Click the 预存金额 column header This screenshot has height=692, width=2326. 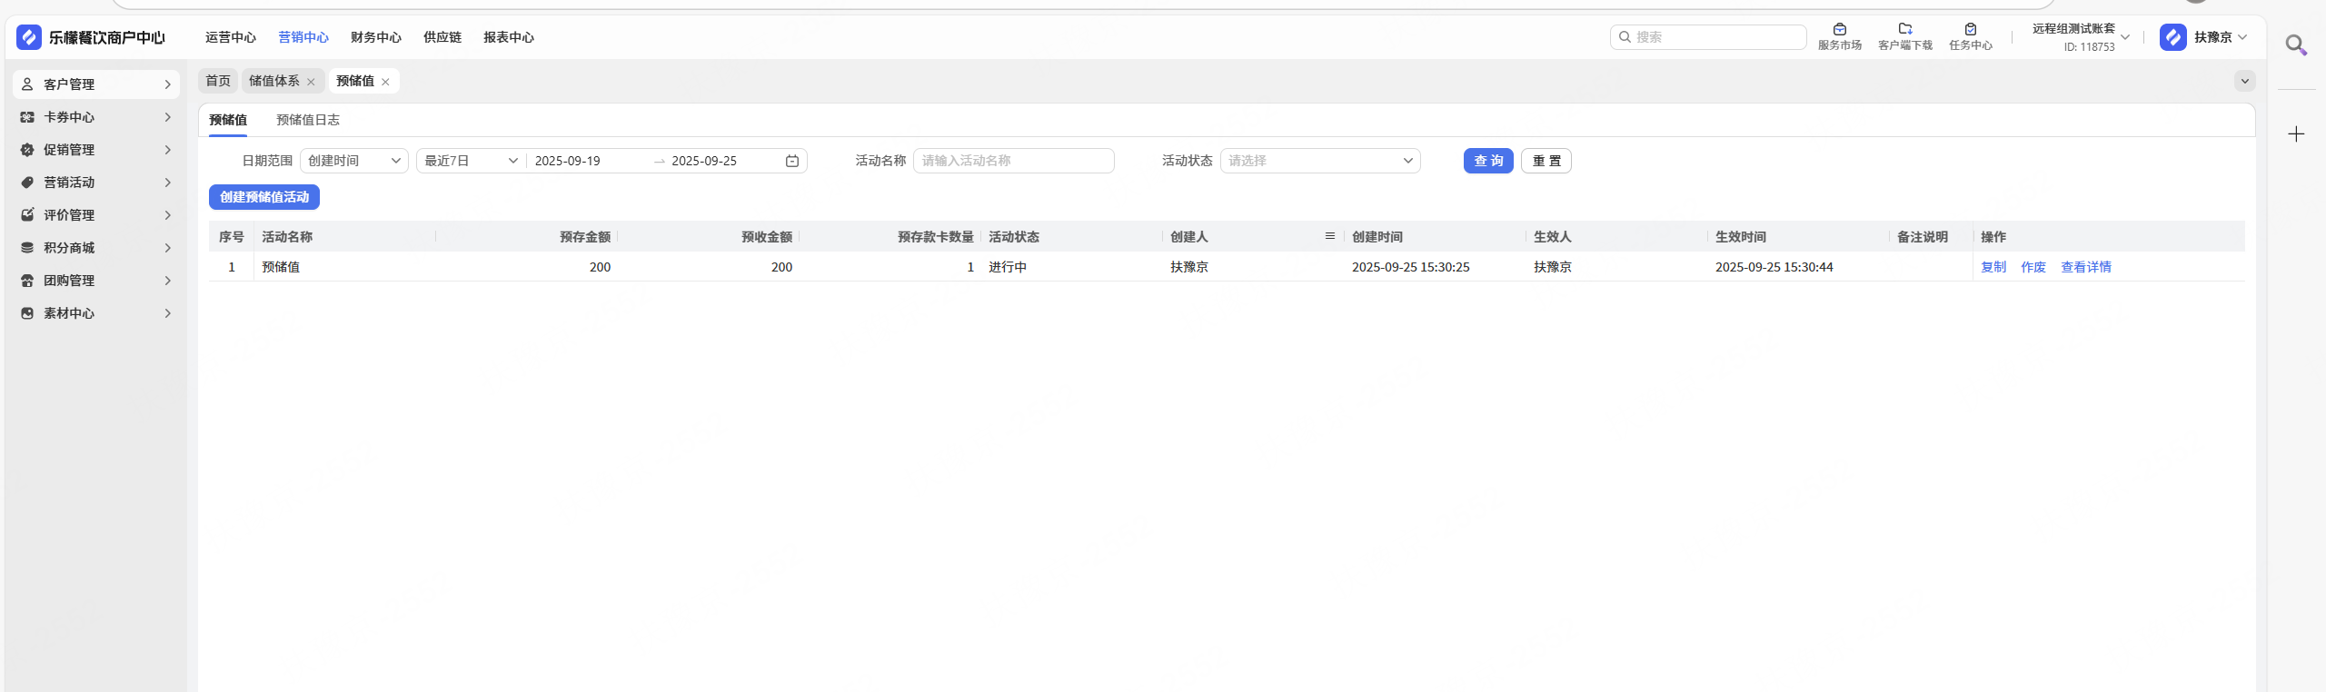[x=585, y=237]
